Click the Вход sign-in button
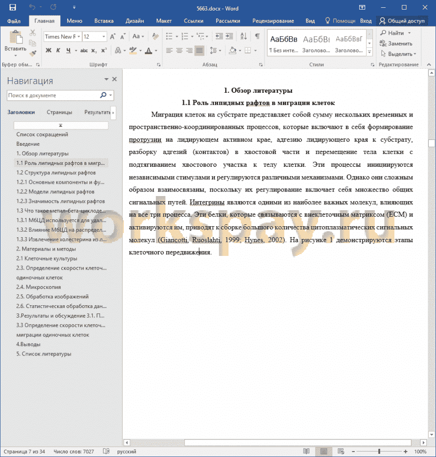The image size is (436, 457). [x=366, y=21]
